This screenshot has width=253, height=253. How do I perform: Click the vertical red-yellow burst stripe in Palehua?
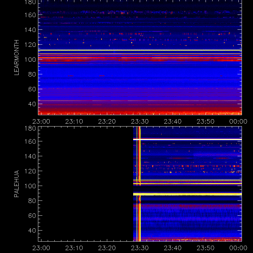139,184
